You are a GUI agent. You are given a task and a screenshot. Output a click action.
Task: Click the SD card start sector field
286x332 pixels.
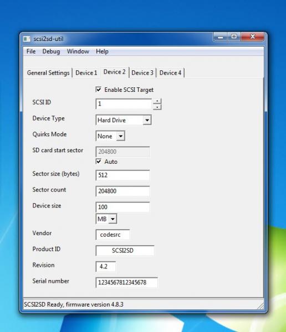[123, 152]
